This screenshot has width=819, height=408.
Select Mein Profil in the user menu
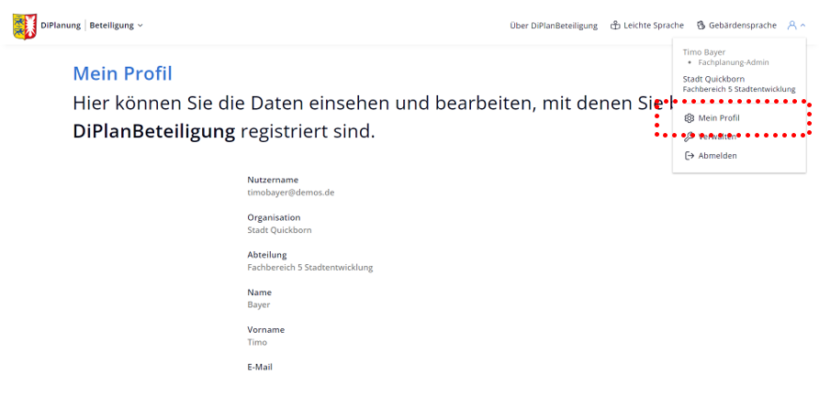click(x=718, y=118)
